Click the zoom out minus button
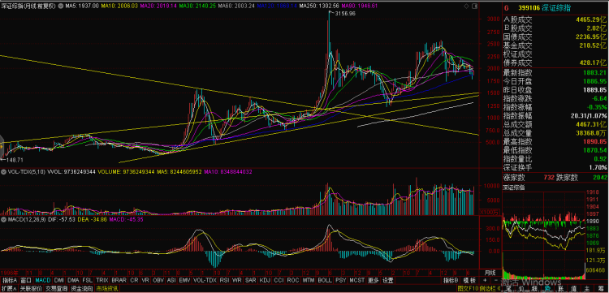609x293 pixels. click(496, 280)
